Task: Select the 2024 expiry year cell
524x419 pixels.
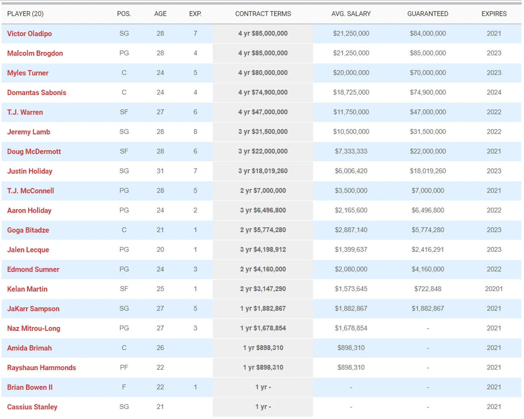Action: click(494, 92)
